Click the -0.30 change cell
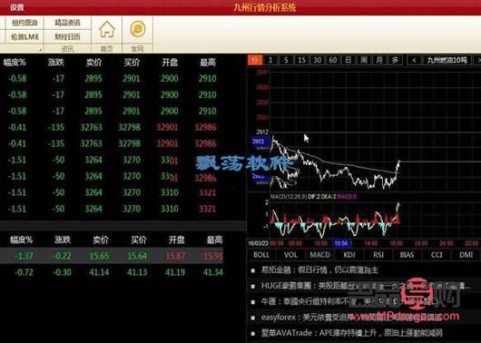Image resolution: width=481 pixels, height=343 pixels. (x=62, y=272)
